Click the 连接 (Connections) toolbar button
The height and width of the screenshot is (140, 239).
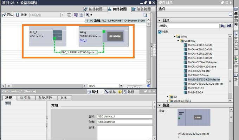21,15
